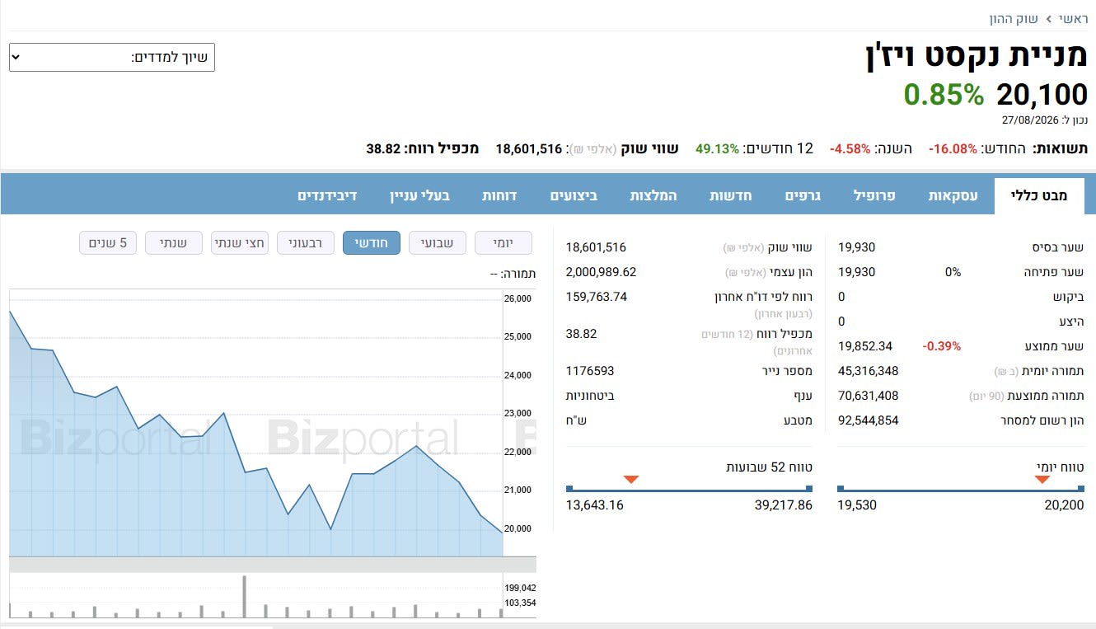Screen dimensions: 1096x629
Task: Click the orange marker on טווח 52 שבועות
Action: click(x=631, y=479)
